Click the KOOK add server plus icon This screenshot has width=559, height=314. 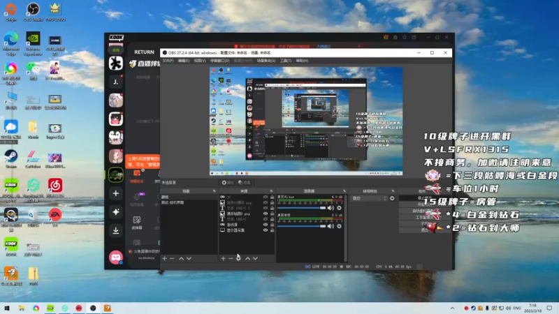[116, 193]
